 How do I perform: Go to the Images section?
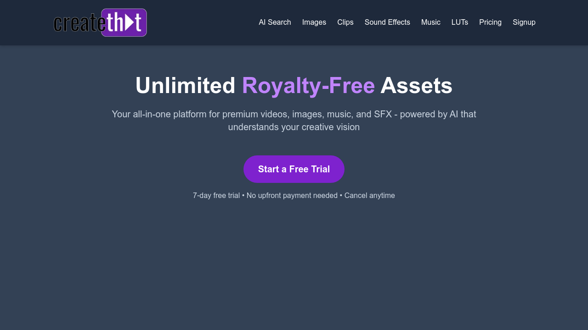(x=314, y=22)
